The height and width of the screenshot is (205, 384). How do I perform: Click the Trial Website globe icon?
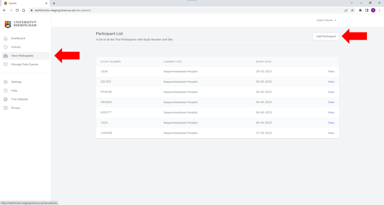click(5, 99)
